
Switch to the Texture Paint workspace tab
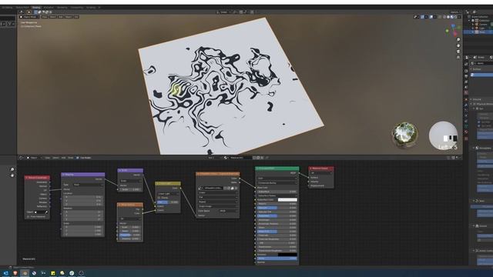[x=22, y=7]
